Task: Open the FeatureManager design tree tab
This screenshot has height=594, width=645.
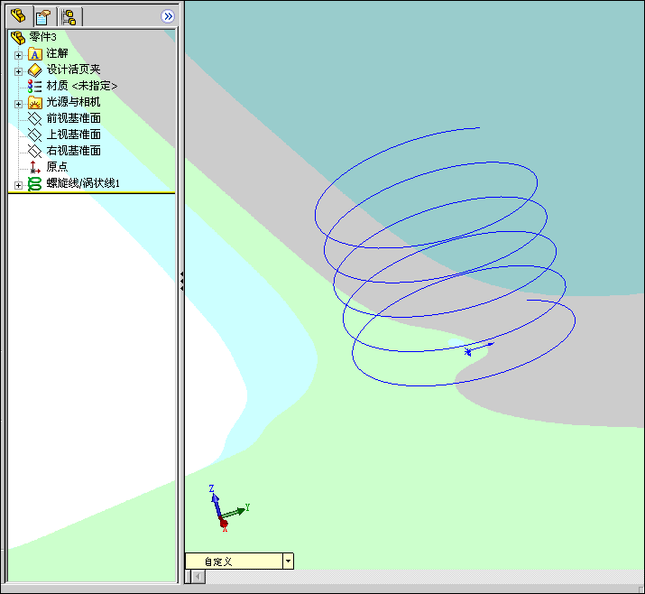Action: (19, 16)
